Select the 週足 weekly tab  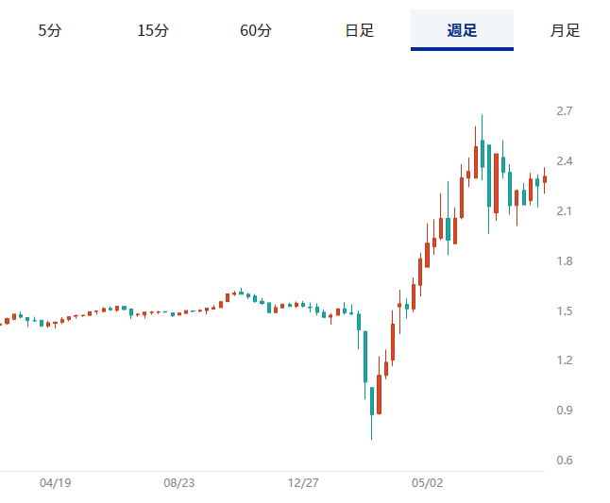[462, 30]
